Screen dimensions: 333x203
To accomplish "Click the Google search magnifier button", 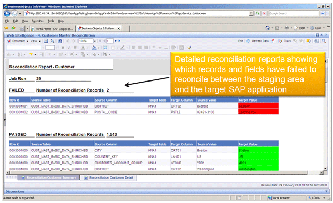I will (x=322, y=13).
